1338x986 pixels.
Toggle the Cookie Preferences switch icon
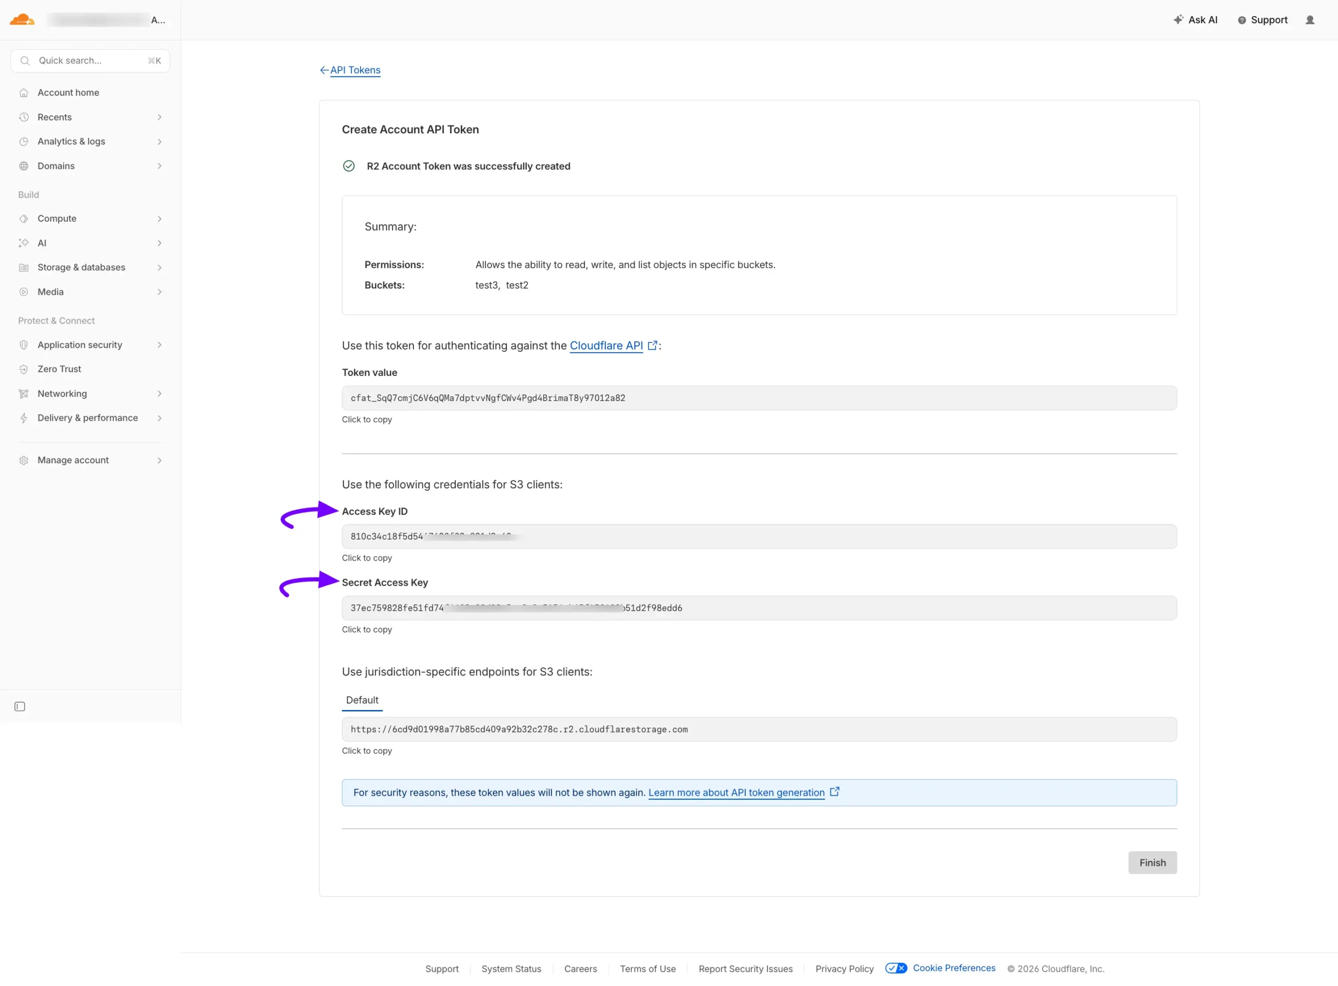[895, 968]
